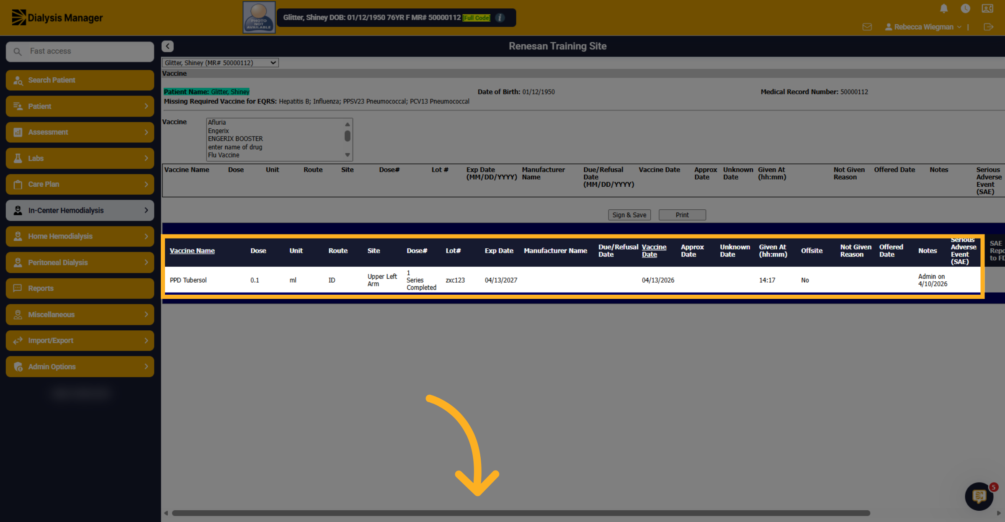The width and height of the screenshot is (1005, 522).
Task: Open the patient selector dropdown
Action: 220,63
